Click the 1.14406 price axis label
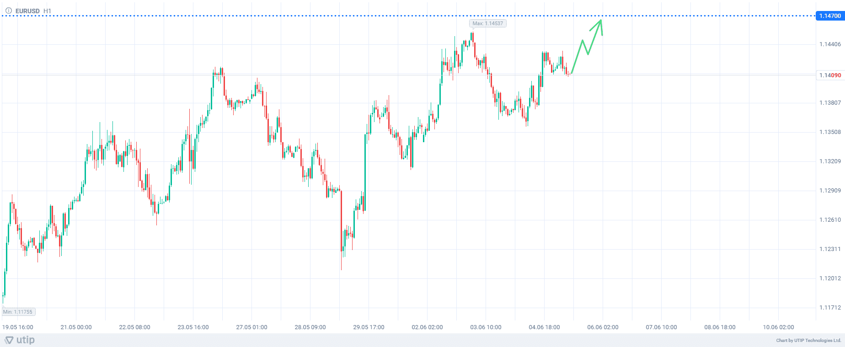Image resolution: width=845 pixels, height=347 pixels. [829, 44]
